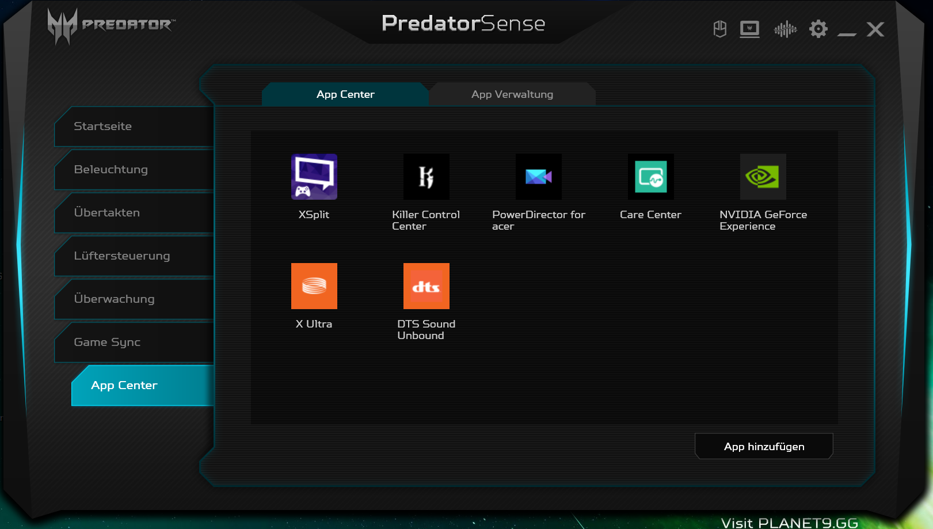
Task: Minimize the PredatorSense window
Action: click(x=847, y=34)
